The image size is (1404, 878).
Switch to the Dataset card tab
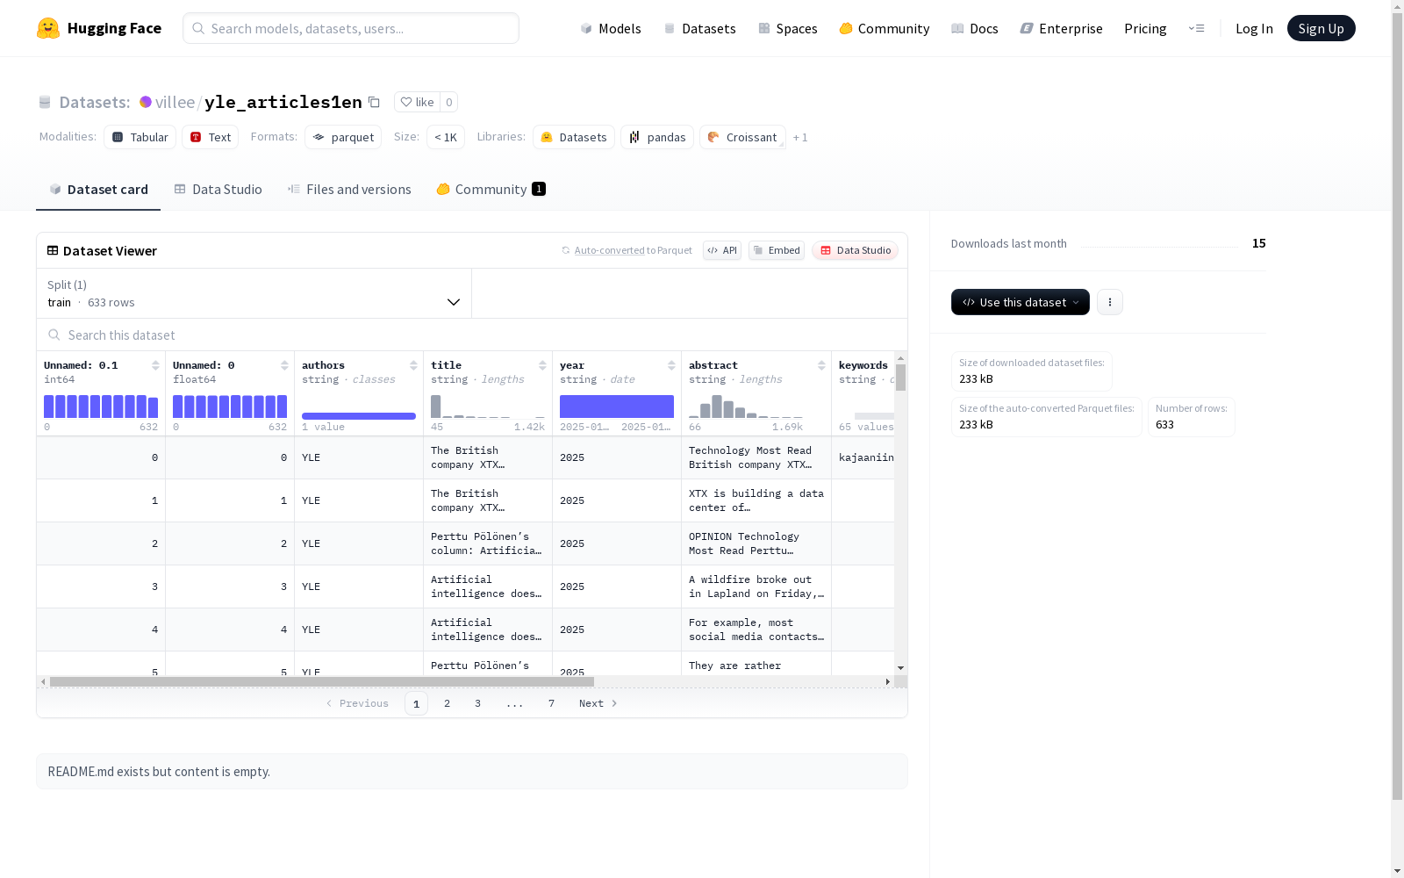tap(98, 190)
